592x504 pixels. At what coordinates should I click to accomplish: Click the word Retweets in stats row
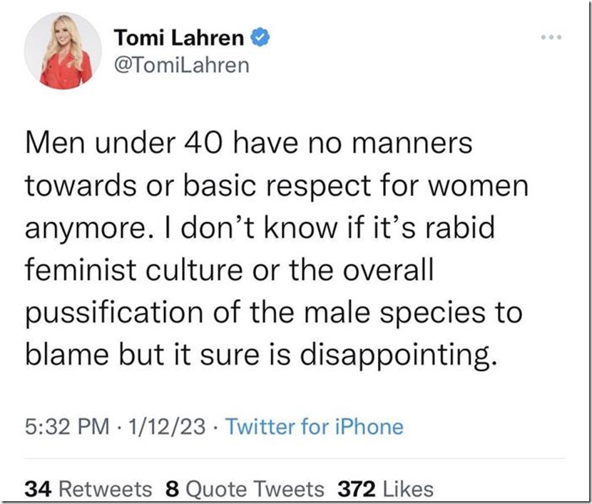pyautogui.click(x=104, y=489)
